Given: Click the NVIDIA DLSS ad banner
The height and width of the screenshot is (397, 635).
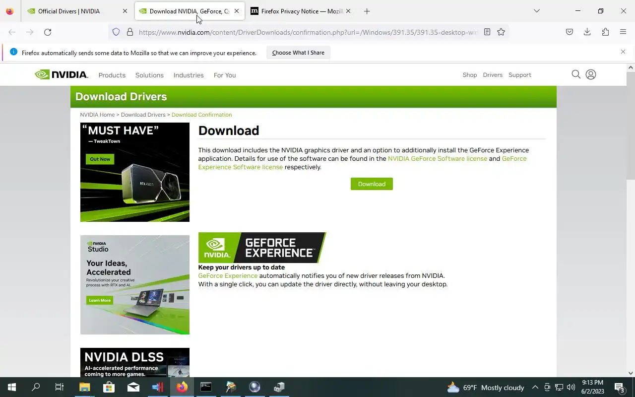Looking at the screenshot, I should click(x=135, y=362).
